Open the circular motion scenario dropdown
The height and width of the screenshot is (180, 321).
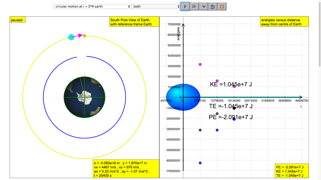click(x=92, y=6)
